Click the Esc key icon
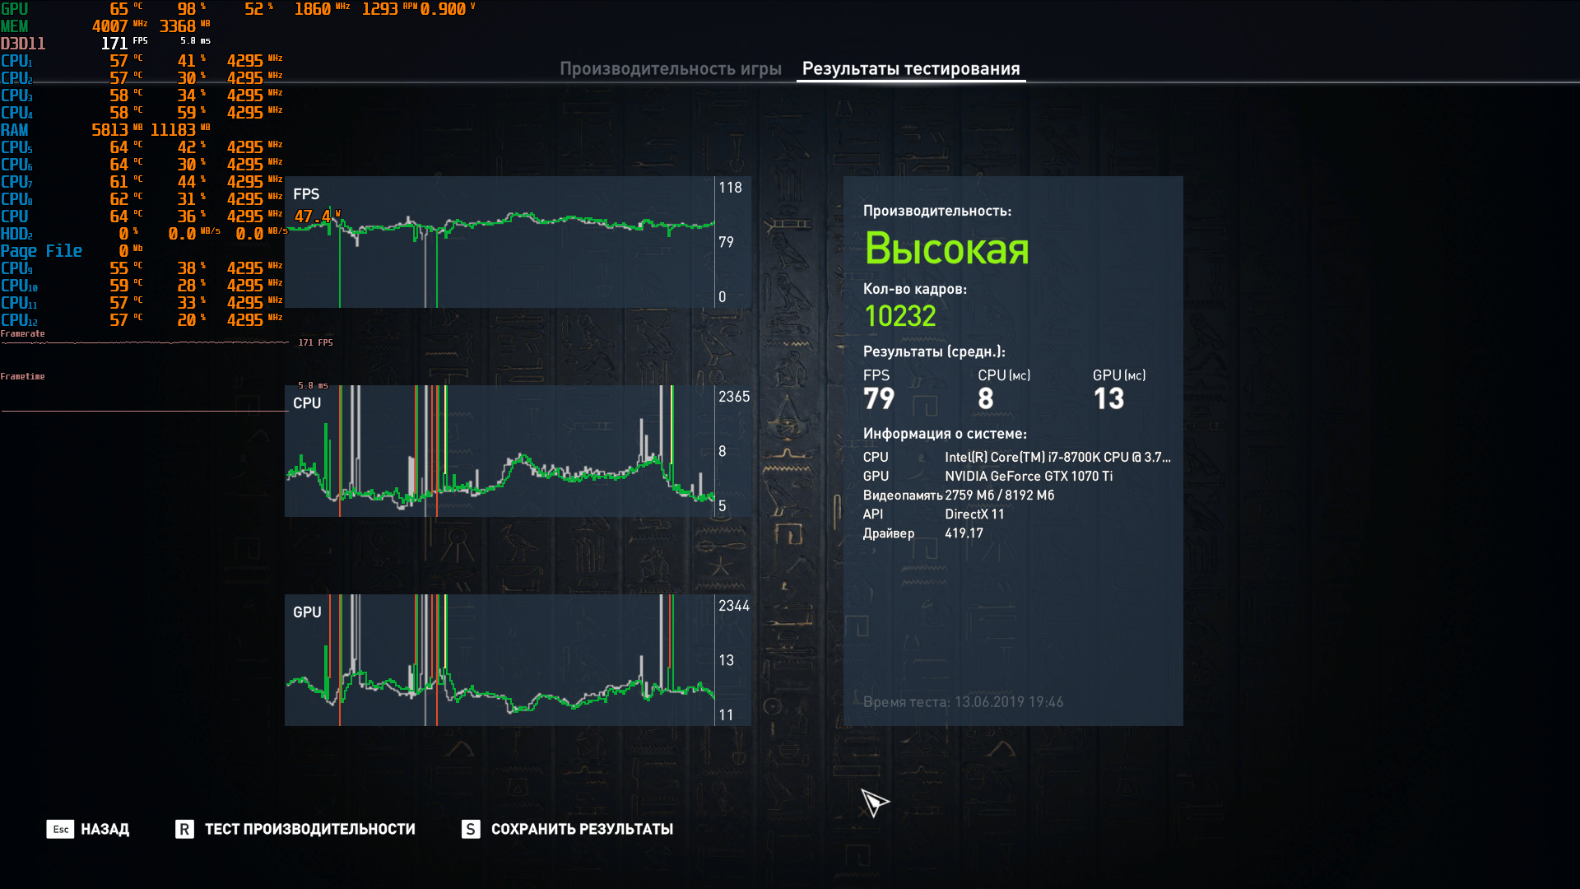This screenshot has height=889, width=1580. coord(60,829)
